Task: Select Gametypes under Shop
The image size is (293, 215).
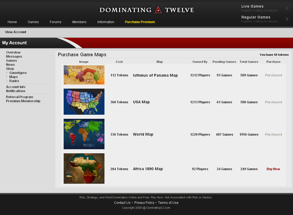Action: coord(18,73)
